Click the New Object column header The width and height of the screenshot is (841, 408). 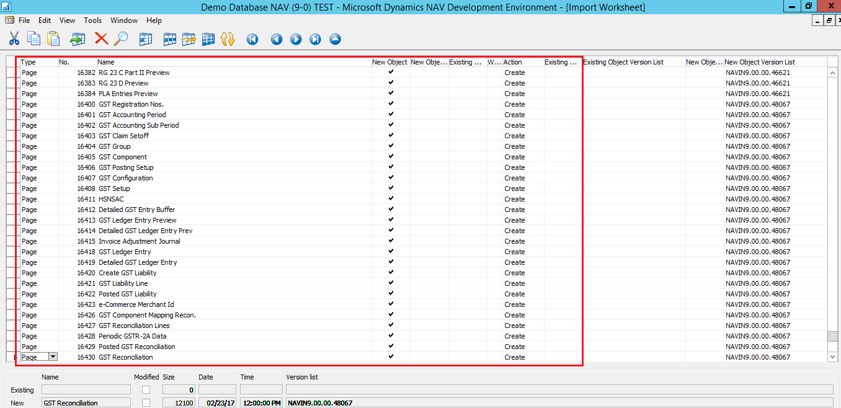(x=390, y=62)
